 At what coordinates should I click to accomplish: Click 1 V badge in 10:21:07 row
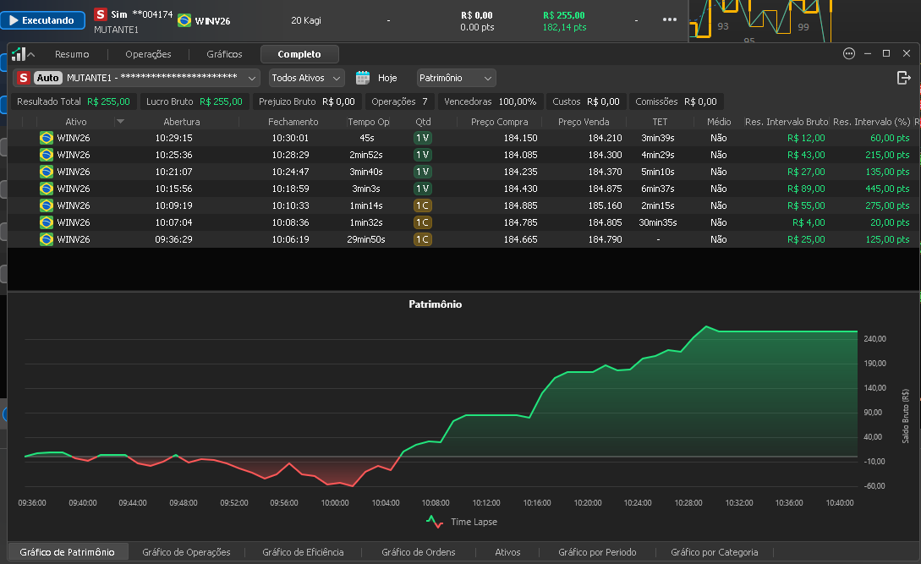[x=422, y=172]
